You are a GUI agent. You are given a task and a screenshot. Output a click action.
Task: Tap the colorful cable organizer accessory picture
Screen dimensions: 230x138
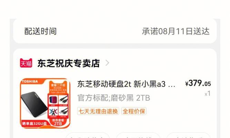[53, 111]
